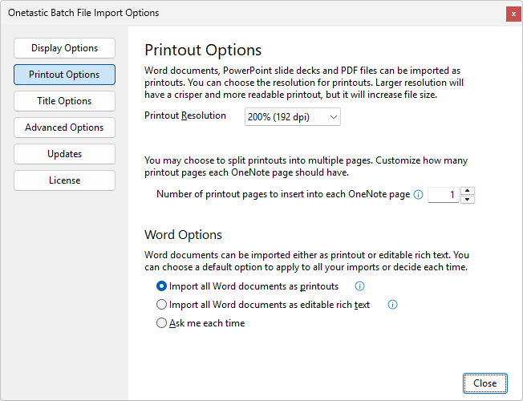This screenshot has height=401, width=523.
Task: Click the printout pages number field
Action: pyautogui.click(x=444, y=195)
